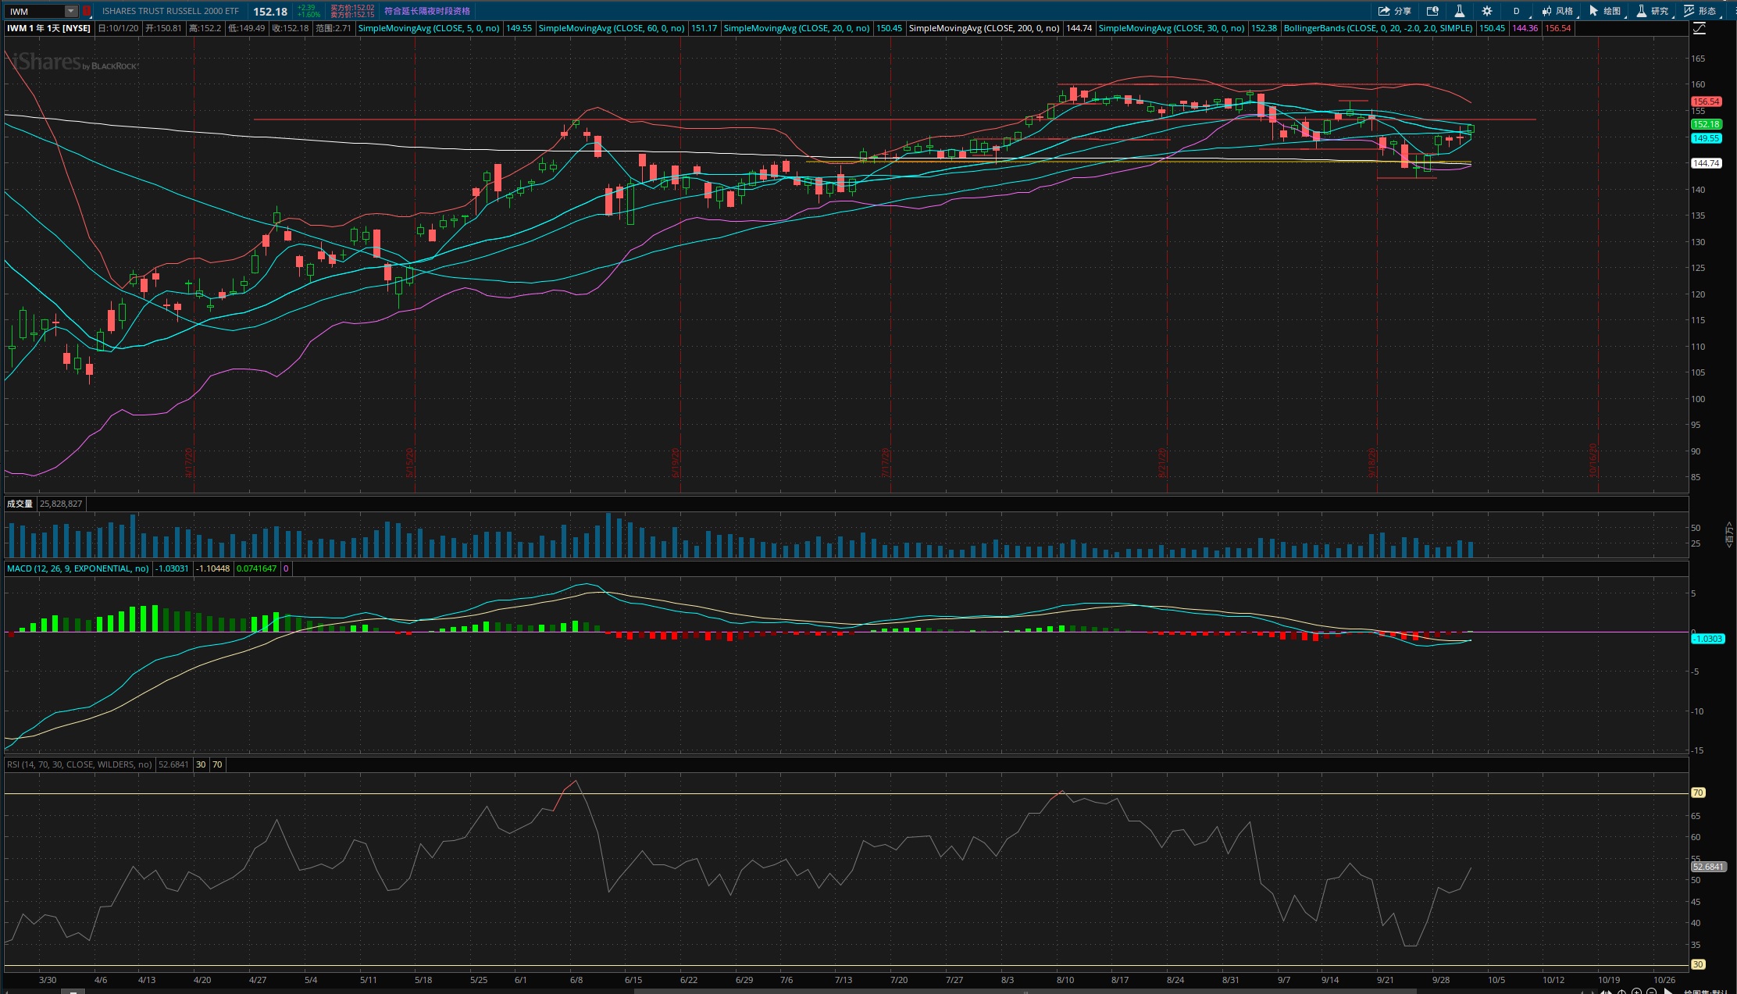Screen dimensions: 1737x994
Task: Expand the IWM symbol dropdown arrow
Action: tap(70, 11)
